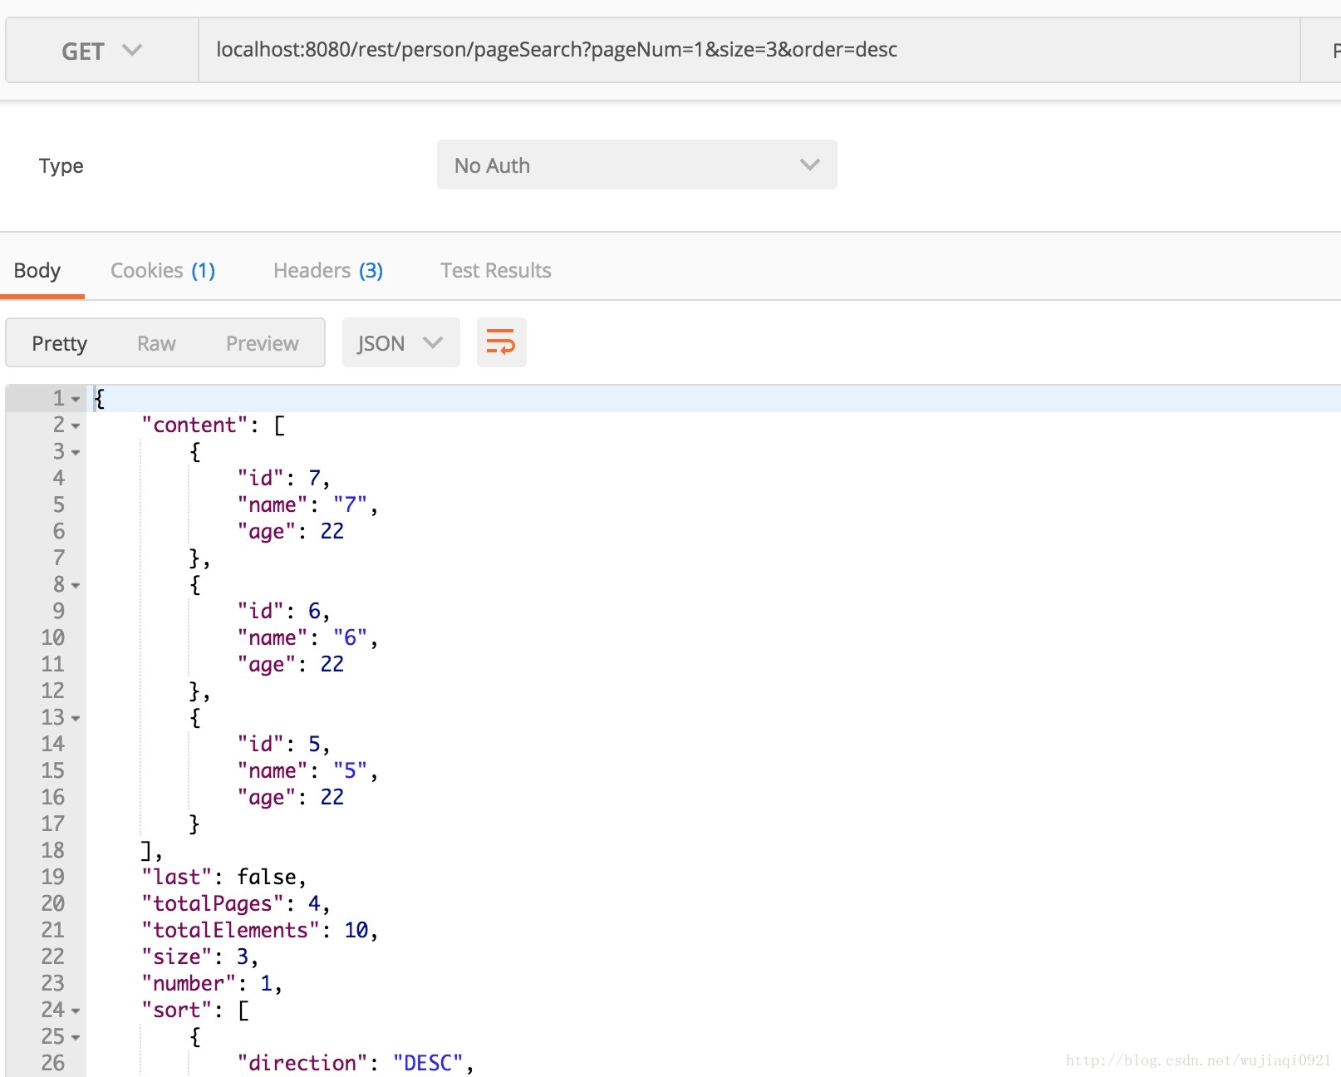This screenshot has width=1341, height=1077.
Task: Click the "DESC" direction value
Action: (428, 1063)
